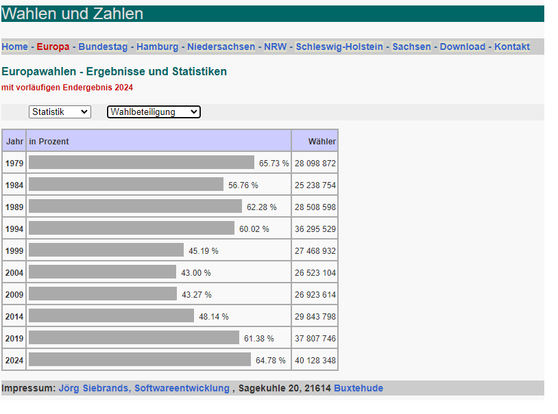The image size is (558, 414).
Task: Open the Kontakt navigation link
Action: click(x=512, y=47)
